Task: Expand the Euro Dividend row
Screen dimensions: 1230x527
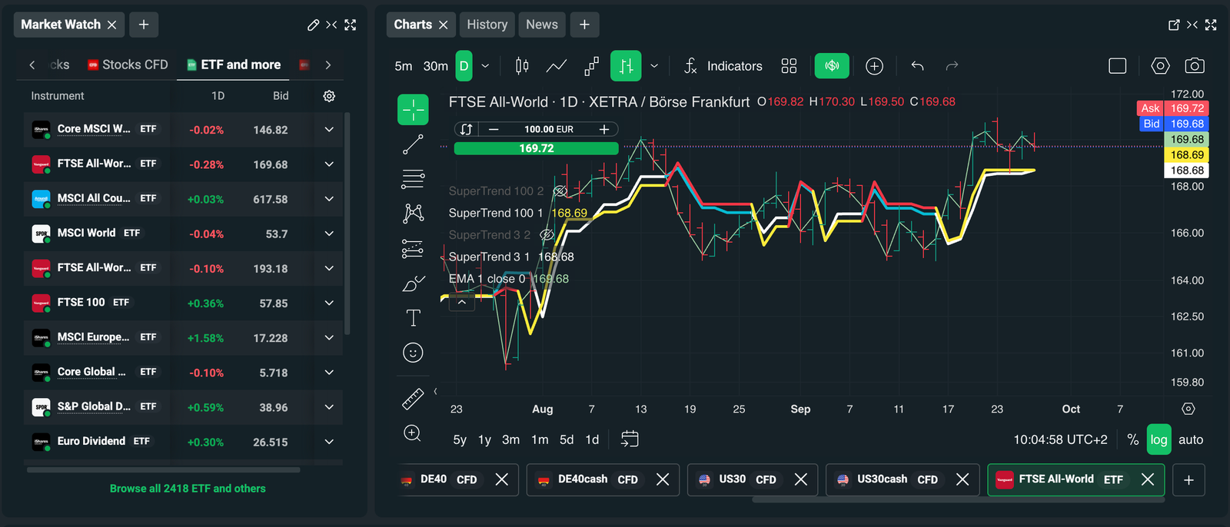Action: (x=329, y=442)
